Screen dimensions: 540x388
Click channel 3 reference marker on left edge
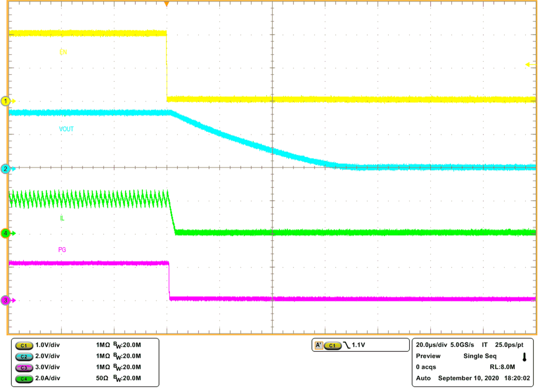tap(5, 300)
